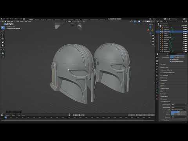This screenshot has height=141, width=188.
Task: Expand the Shadows panel
Action: pyautogui.click(x=163, y=86)
